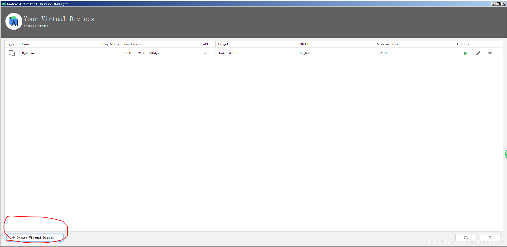Edit MyPhone AVD with pencil icon
507x247 pixels.
[478, 53]
